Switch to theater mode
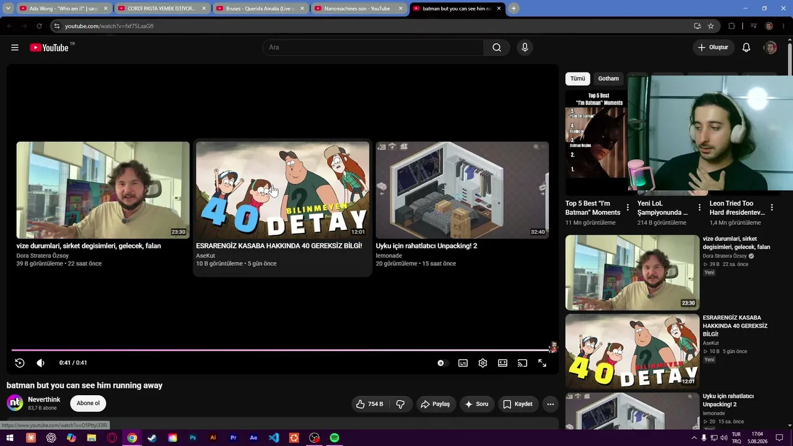 coord(502,363)
